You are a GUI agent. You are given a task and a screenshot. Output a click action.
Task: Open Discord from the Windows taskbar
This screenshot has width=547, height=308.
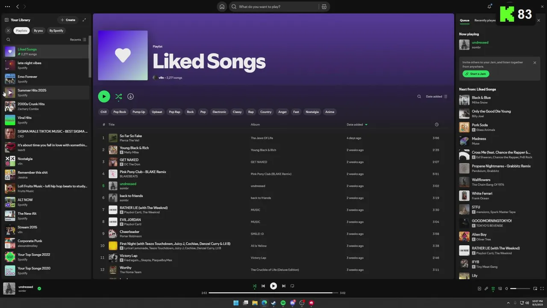coord(292,303)
